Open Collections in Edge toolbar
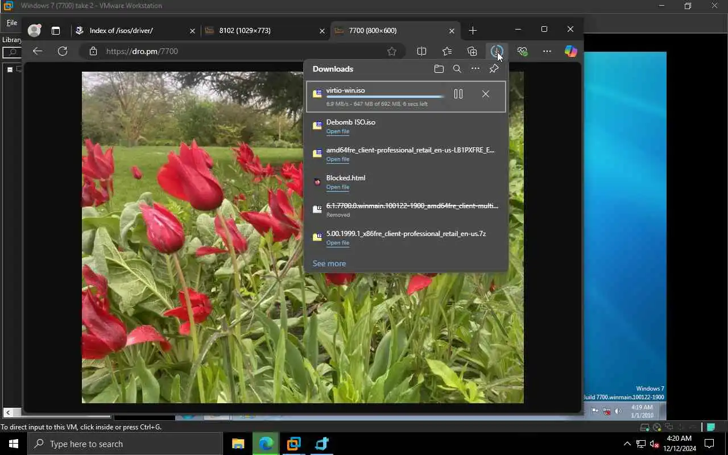The width and height of the screenshot is (728, 455). coord(472,51)
